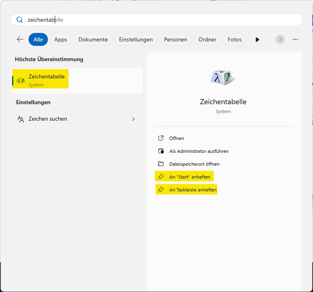Screen dimensions: 313x292
Task: Pin Zeichentabelle to the taskbar
Action: click(193, 189)
